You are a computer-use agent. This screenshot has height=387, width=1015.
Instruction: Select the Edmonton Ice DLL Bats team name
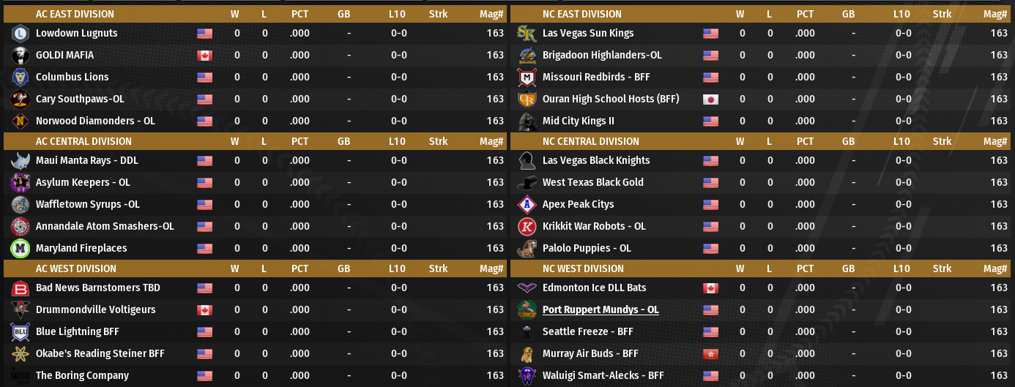594,288
